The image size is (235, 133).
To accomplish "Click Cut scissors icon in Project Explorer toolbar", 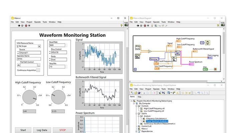I will click(144, 93).
